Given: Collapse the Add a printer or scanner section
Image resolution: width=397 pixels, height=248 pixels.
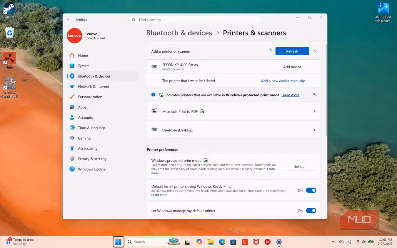Looking at the screenshot, I should click(x=314, y=51).
